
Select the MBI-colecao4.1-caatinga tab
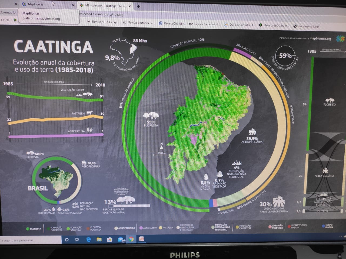click(105, 6)
